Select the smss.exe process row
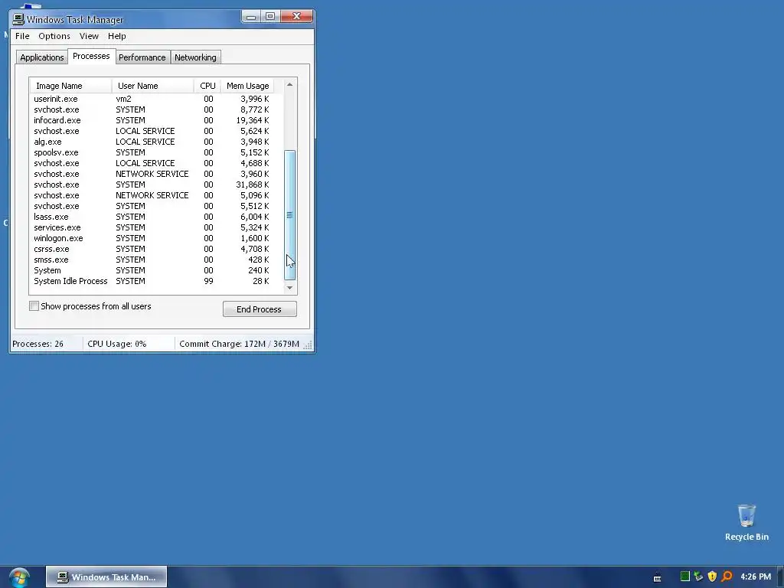This screenshot has width=784, height=588. pos(152,260)
